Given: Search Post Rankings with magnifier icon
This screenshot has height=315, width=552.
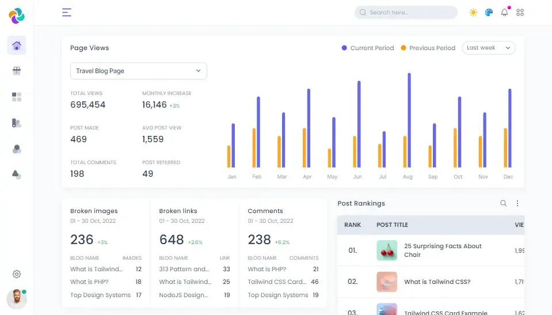Looking at the screenshot, I should [504, 203].
